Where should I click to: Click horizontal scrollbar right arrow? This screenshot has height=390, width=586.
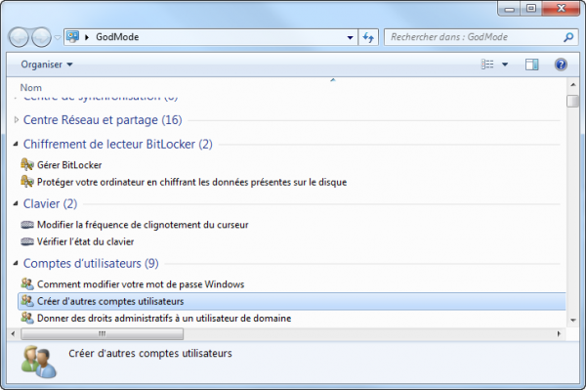click(559, 333)
